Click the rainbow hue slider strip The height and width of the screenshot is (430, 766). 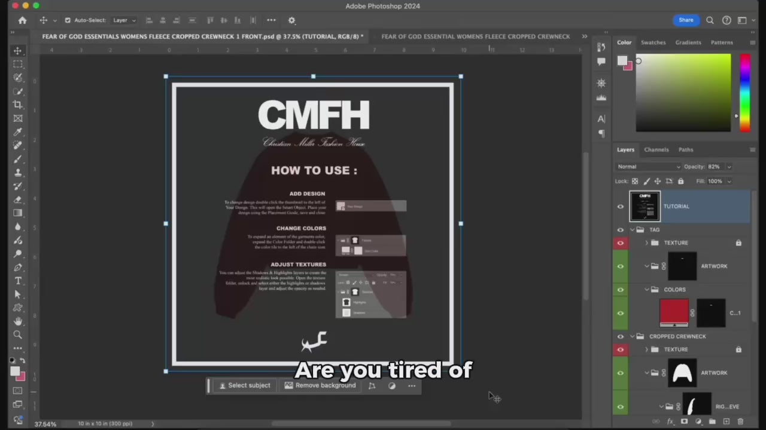(x=744, y=93)
